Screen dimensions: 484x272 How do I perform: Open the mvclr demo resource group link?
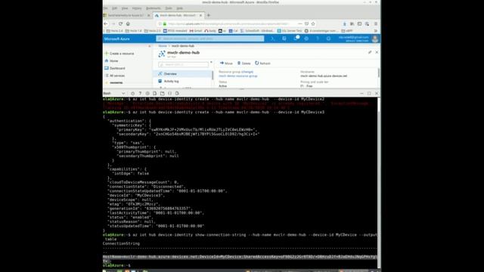[238, 76]
